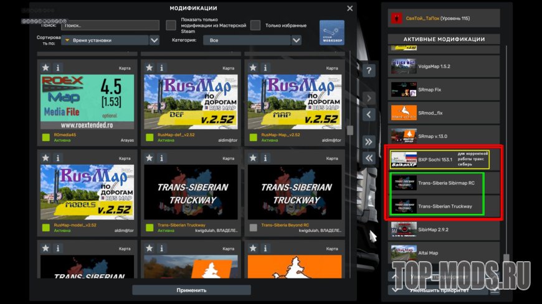Image resolution: width=542 pixels, height=304 pixels.
Task: Select Altai Map in active mods list
Action: click(x=444, y=253)
